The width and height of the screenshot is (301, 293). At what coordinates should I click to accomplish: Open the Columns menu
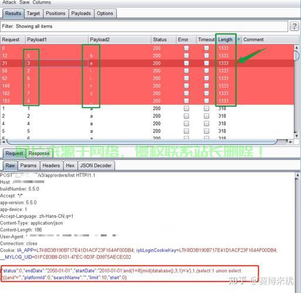coord(42,2)
